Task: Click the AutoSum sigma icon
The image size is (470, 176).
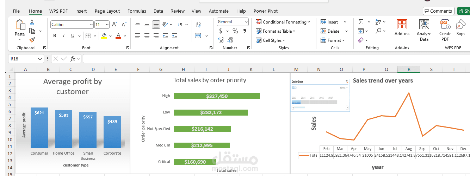Action: (x=361, y=22)
